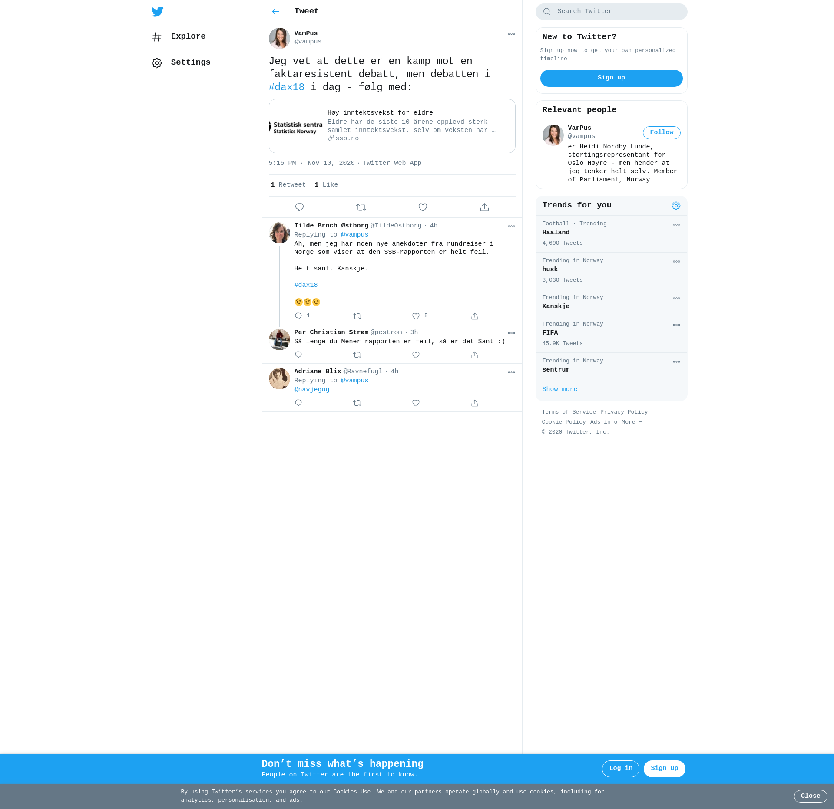View the 1 Retweet list
The width and height of the screenshot is (834, 809).
288,185
